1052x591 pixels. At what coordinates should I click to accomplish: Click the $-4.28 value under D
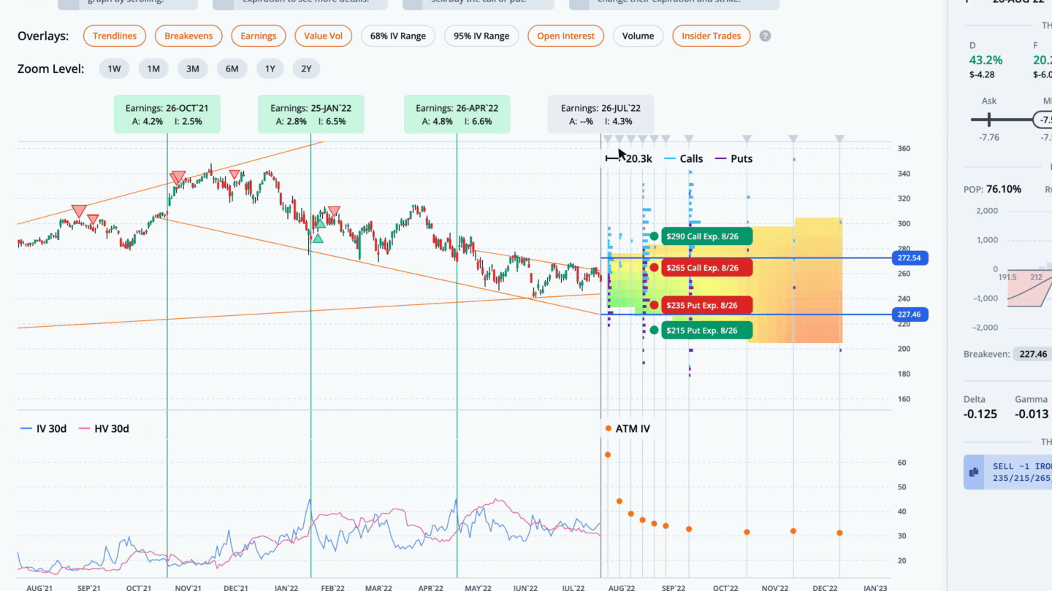coord(982,74)
